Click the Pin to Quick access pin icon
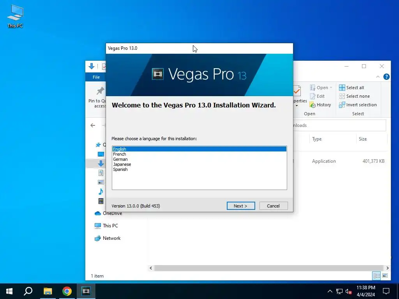 pos(100,91)
